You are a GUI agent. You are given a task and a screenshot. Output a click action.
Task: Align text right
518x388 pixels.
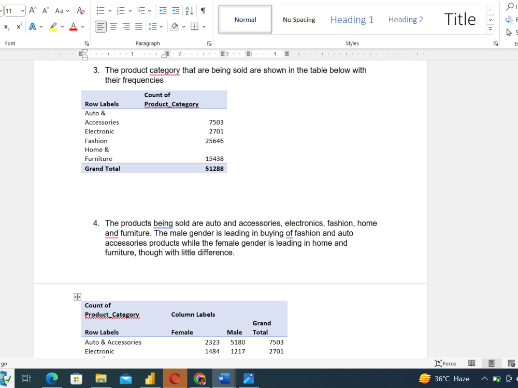click(x=126, y=26)
